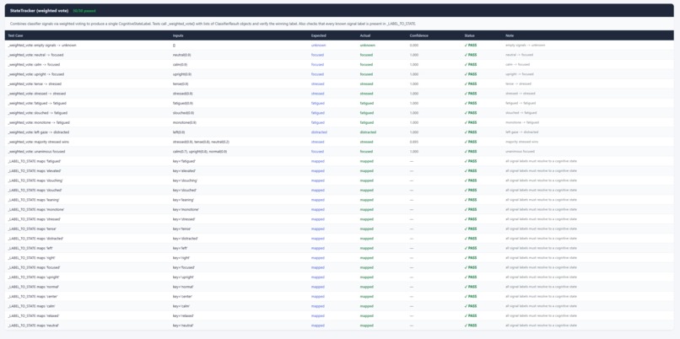The height and width of the screenshot is (339, 680).
Task: Select row "_LABEL_TO_STATE maps 'upright'"
Action: (x=339, y=277)
